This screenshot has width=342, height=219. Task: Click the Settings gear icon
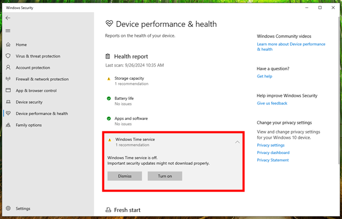pos(8,208)
